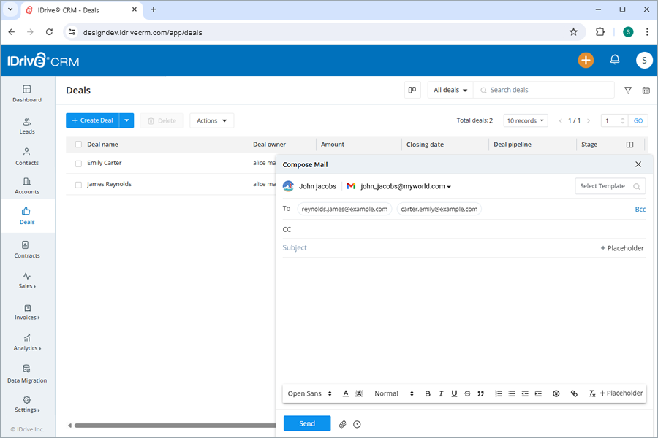Viewport: 658px width, 438px height.
Task: Open the calendar view icon beside the filter
Action: tap(646, 90)
